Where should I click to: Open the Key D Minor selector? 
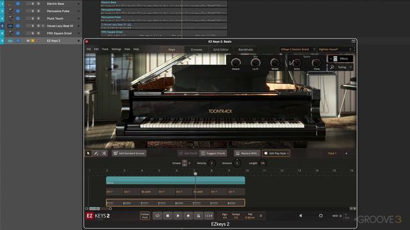[250, 216]
